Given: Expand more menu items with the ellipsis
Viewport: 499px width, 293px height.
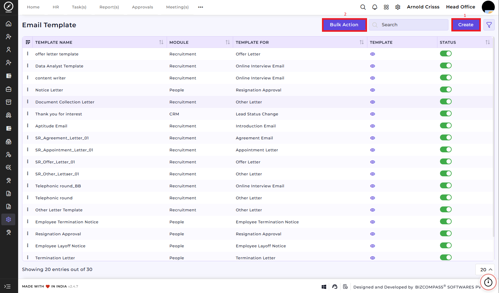Looking at the screenshot, I should tap(201, 7).
